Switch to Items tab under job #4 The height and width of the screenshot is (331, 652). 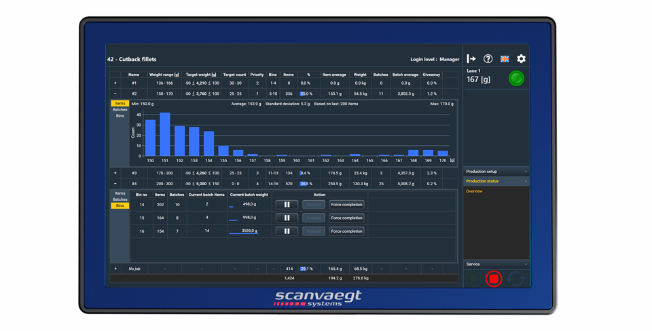[120, 193]
